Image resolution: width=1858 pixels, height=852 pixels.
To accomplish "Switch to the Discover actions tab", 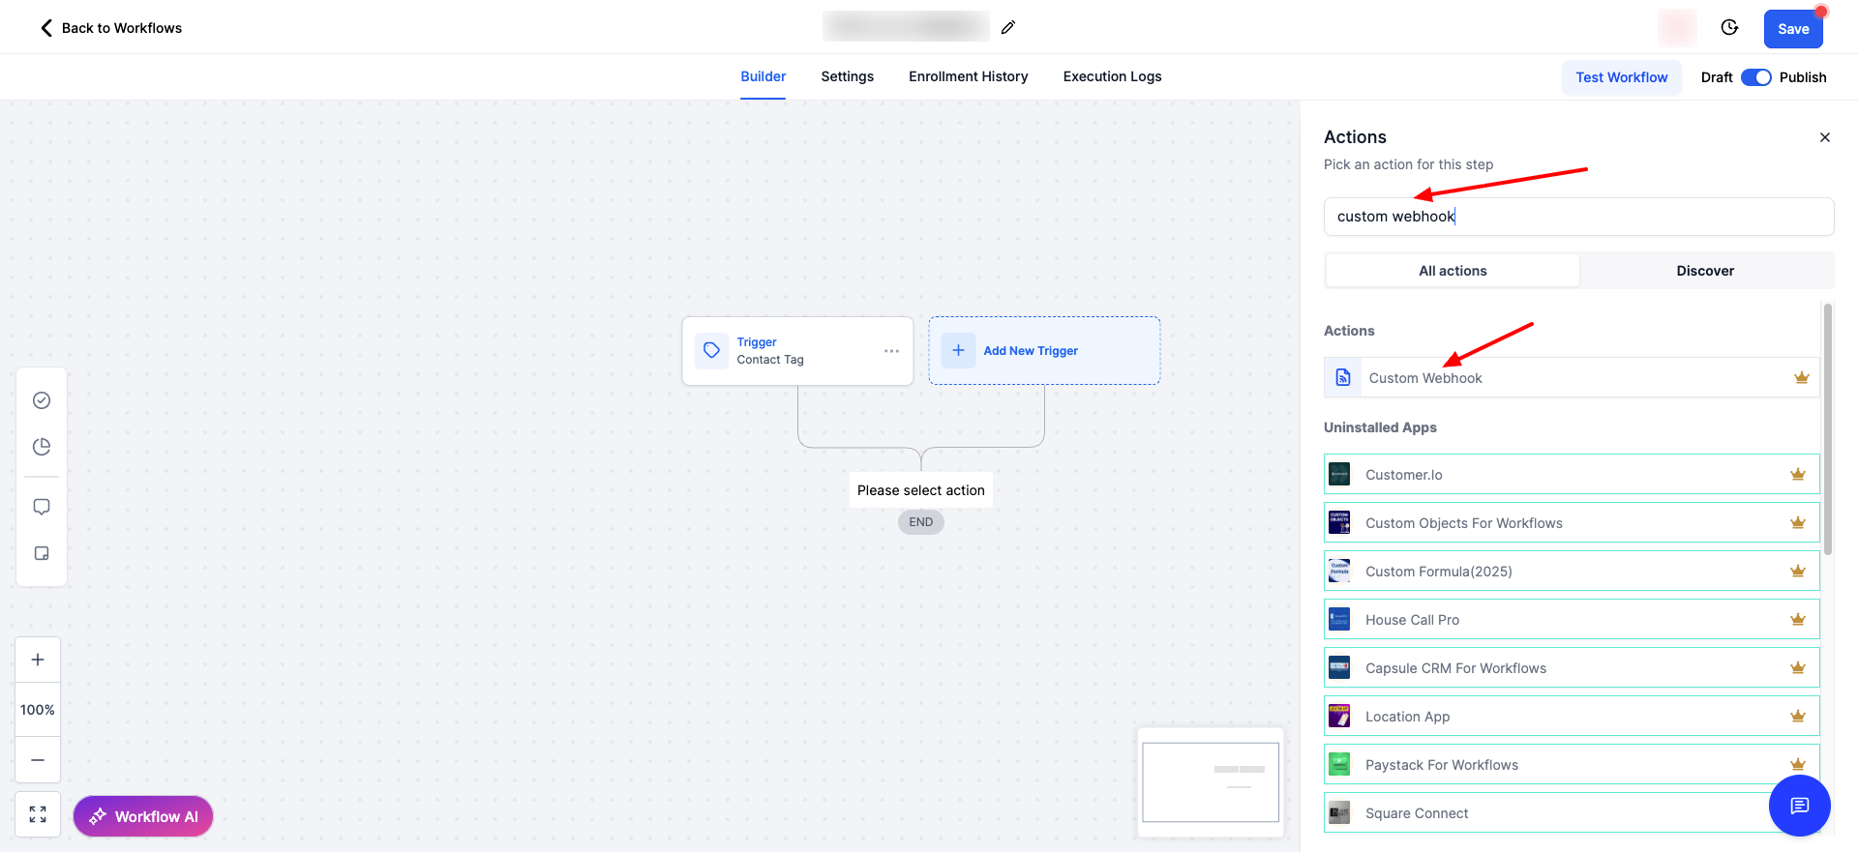I will 1705,271.
